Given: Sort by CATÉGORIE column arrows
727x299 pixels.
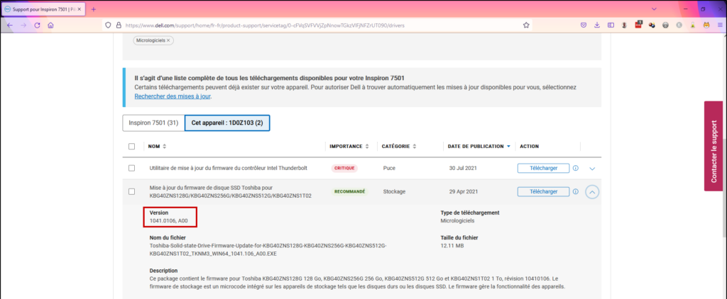Looking at the screenshot, I should [x=415, y=146].
